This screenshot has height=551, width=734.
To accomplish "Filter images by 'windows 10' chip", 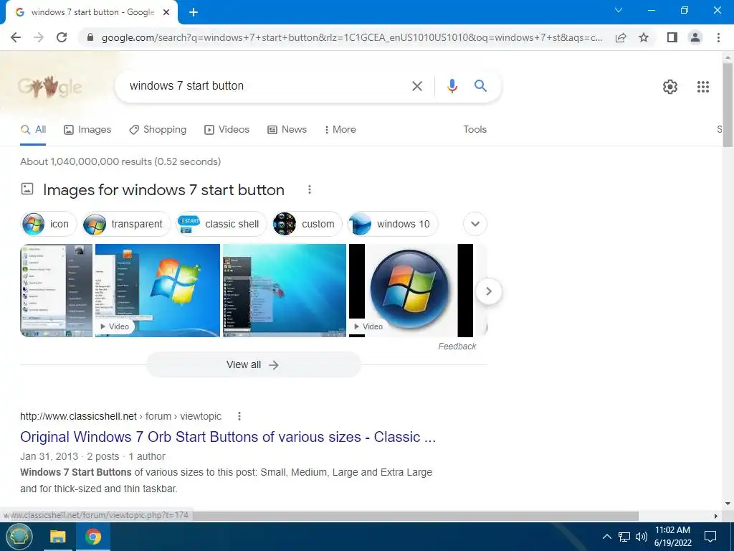I will coord(393,224).
